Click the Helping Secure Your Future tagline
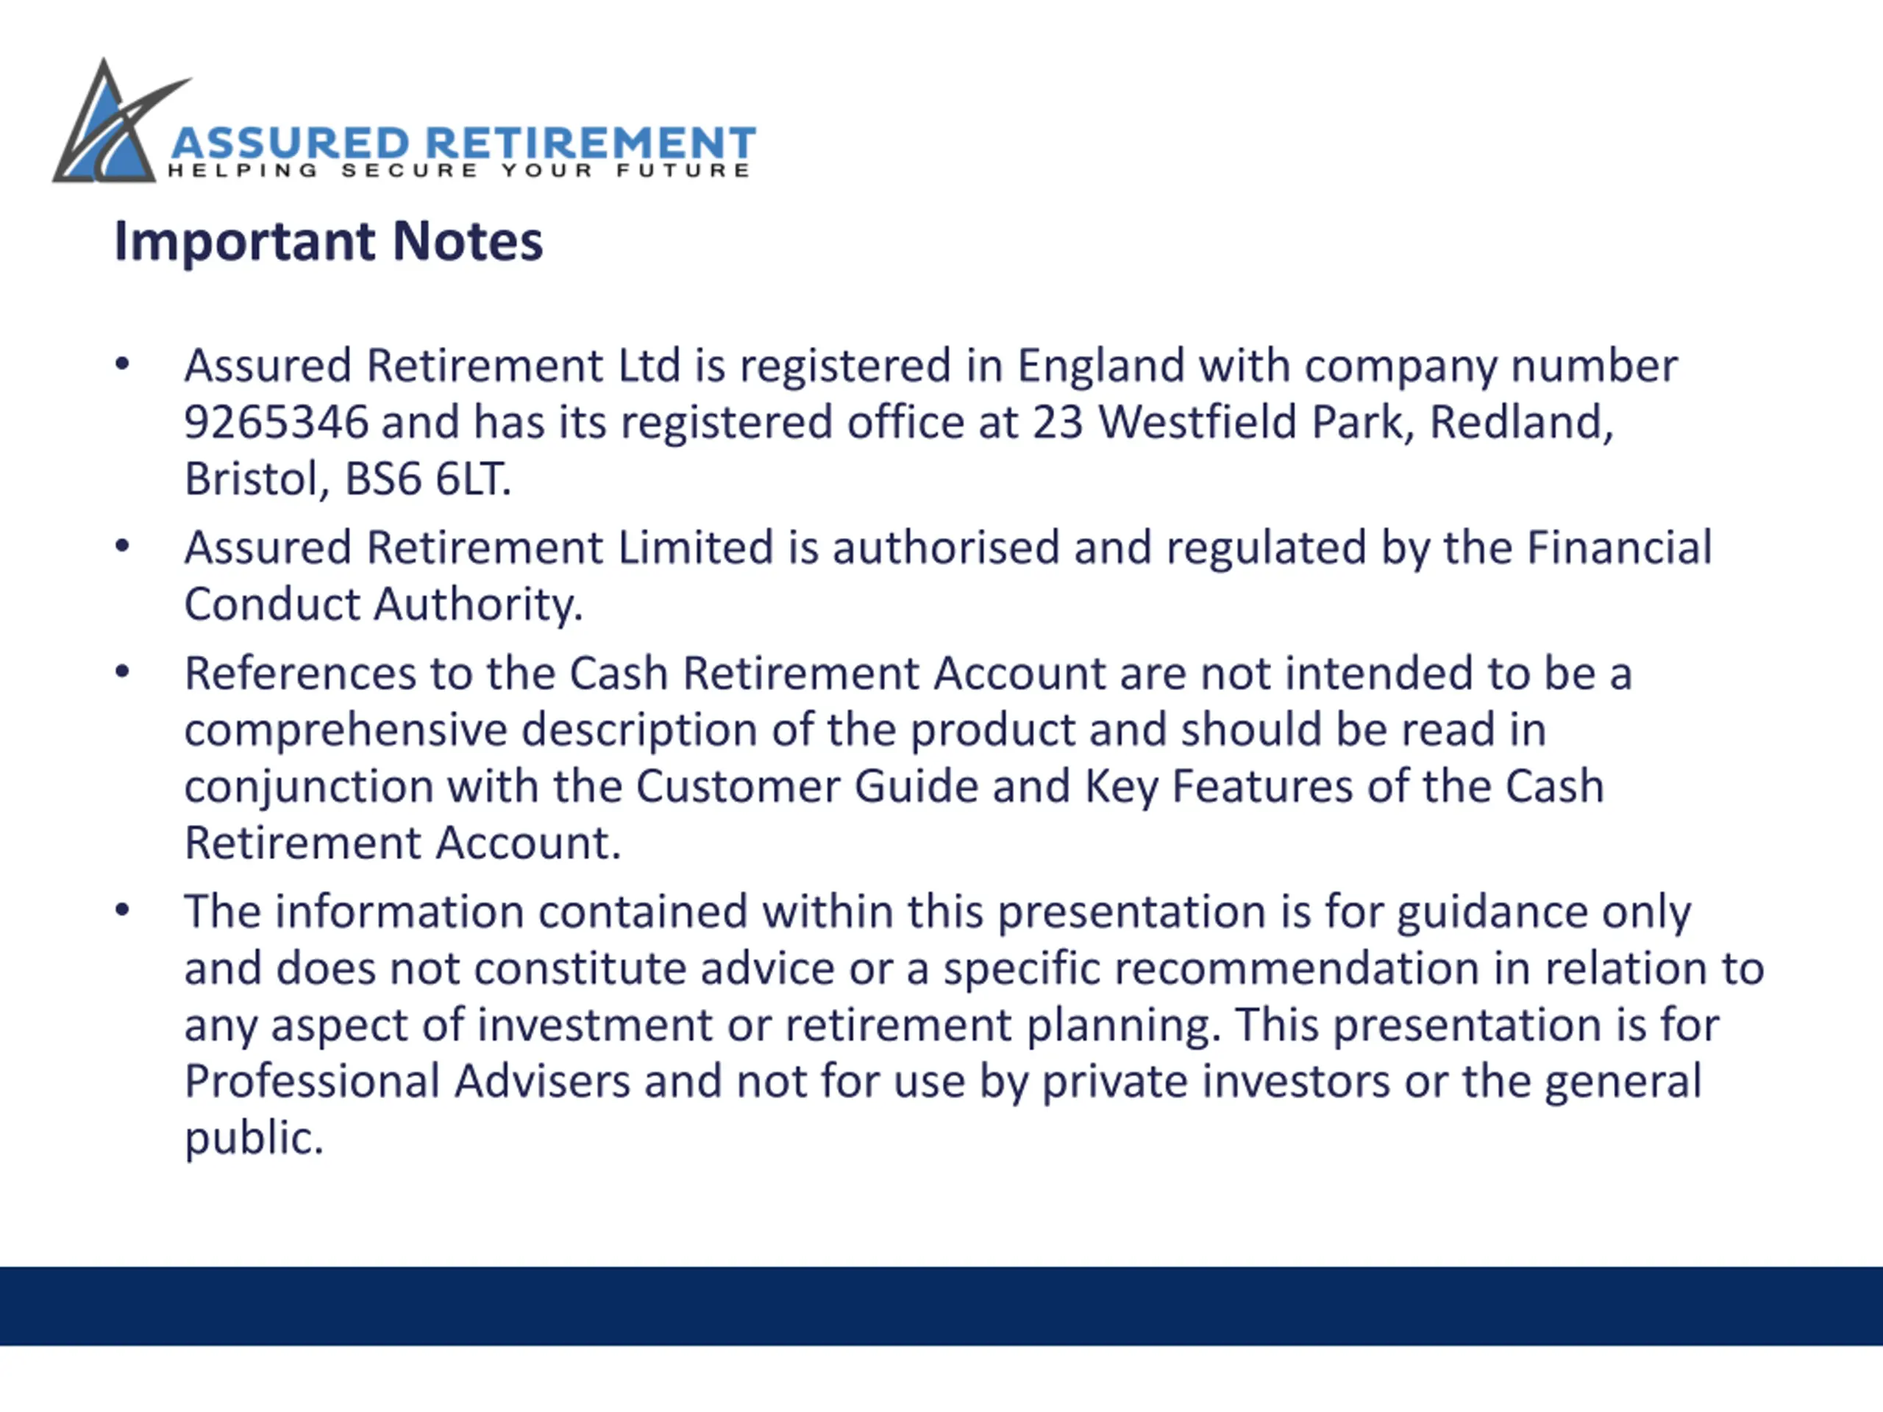Viewport: 1883px width, 1412px height. pyautogui.click(x=459, y=170)
